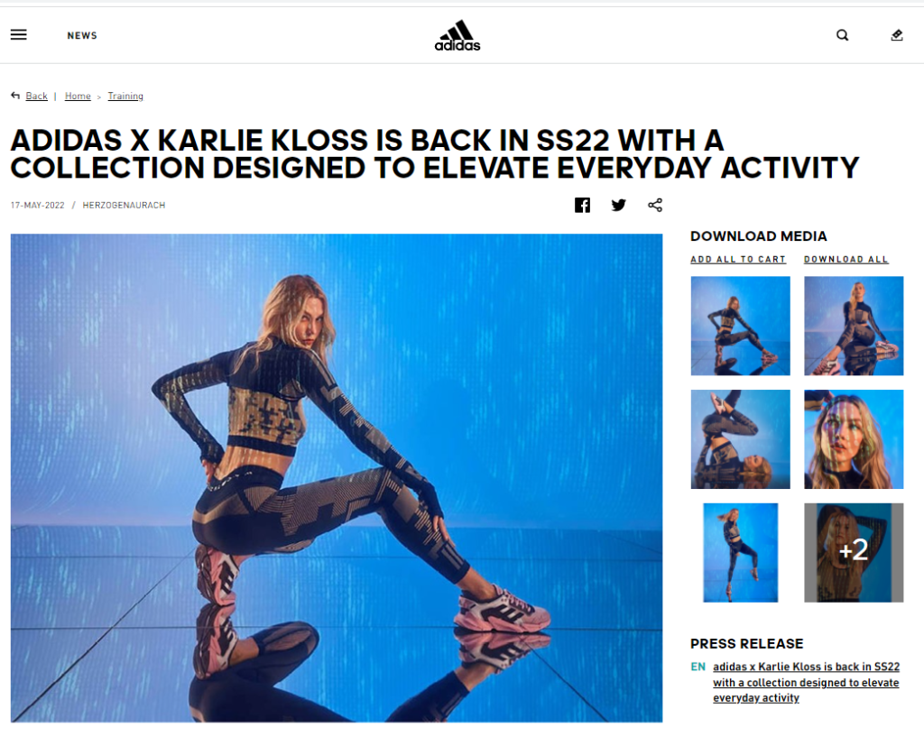Go to Home breadcrumb

pos(78,96)
